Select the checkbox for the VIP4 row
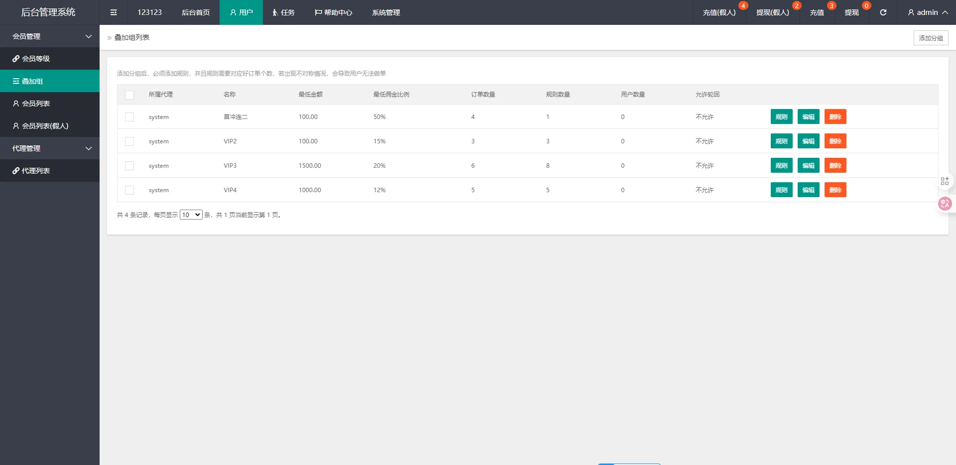 click(x=129, y=190)
